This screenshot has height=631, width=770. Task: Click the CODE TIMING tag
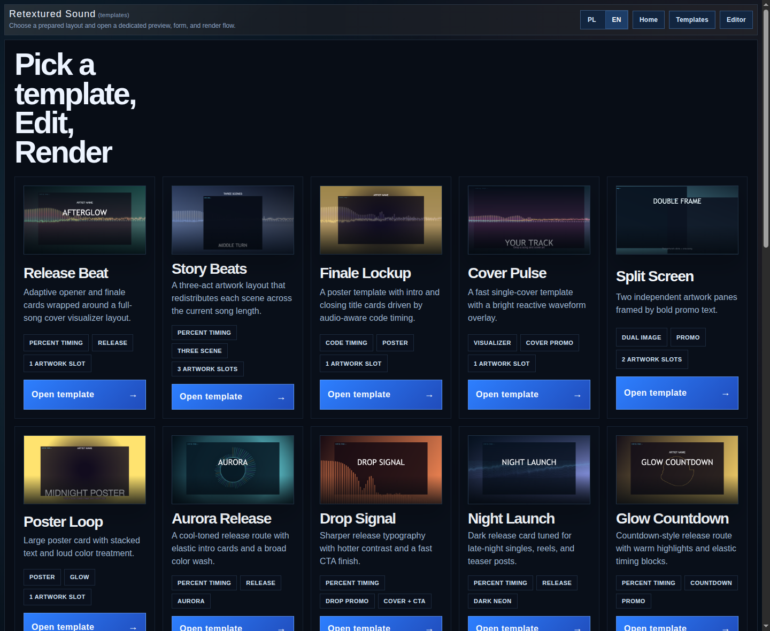click(x=346, y=343)
